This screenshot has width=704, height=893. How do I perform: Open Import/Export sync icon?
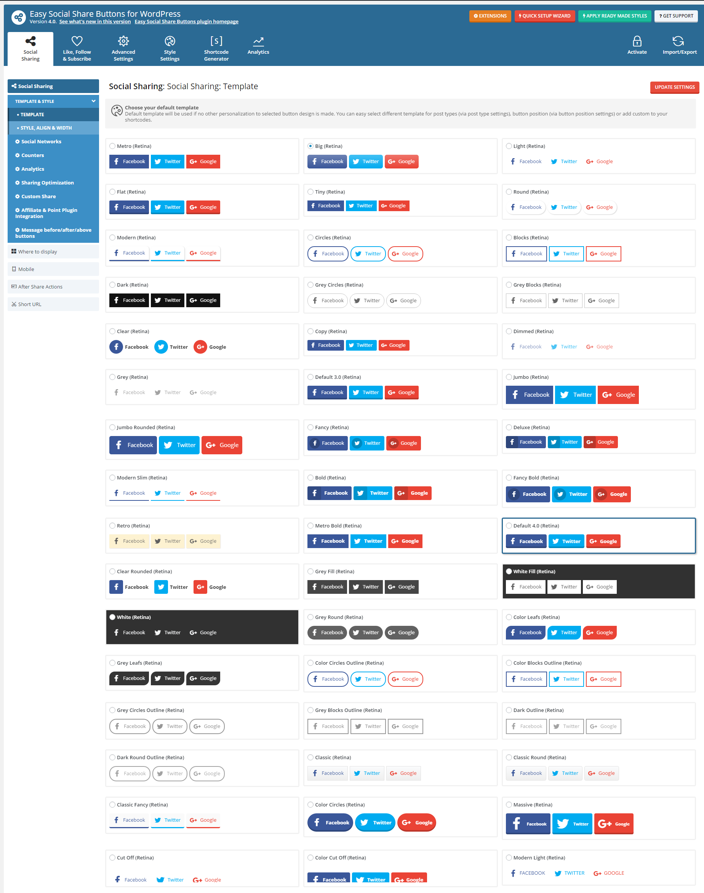(x=678, y=41)
